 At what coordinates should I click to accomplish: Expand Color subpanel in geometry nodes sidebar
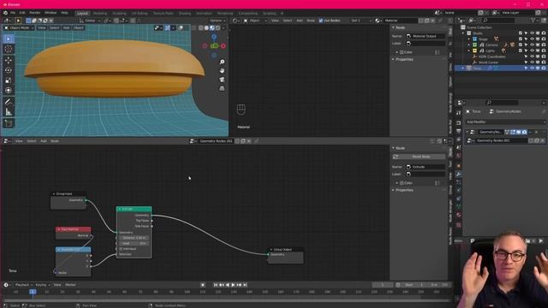tap(397, 183)
